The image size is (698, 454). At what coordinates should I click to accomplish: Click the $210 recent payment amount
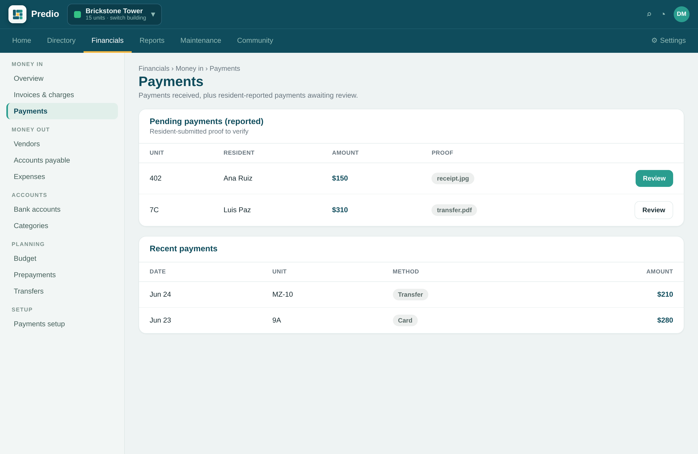(665, 295)
